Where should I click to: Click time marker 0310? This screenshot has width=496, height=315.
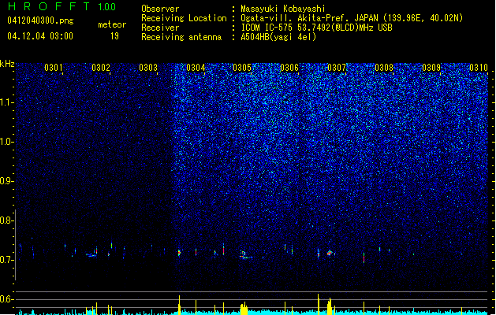[x=479, y=68]
